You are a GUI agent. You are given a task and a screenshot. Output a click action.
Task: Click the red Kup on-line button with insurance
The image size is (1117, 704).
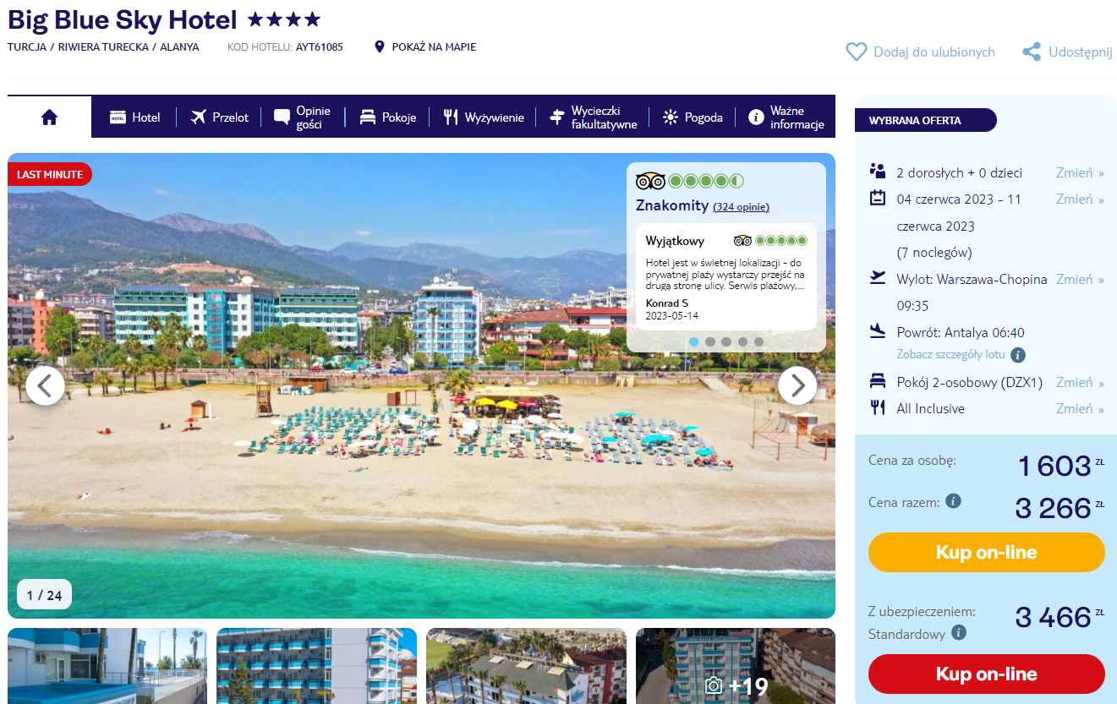click(x=986, y=674)
